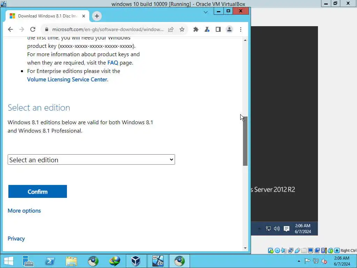Bookmark this page with the star icon
Viewport: 357px width, 268px height.
coord(182,29)
